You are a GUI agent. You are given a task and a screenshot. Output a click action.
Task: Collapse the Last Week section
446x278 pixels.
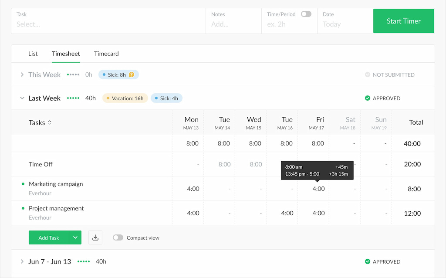click(22, 98)
